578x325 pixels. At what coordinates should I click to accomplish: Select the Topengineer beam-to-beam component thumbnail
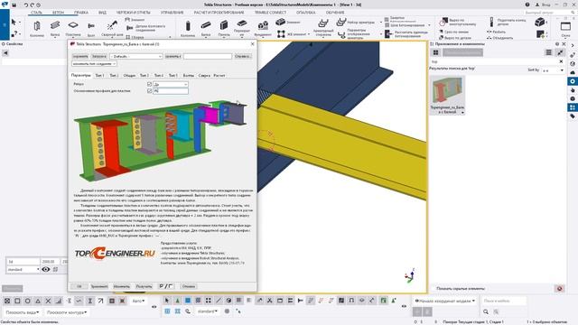click(447, 95)
